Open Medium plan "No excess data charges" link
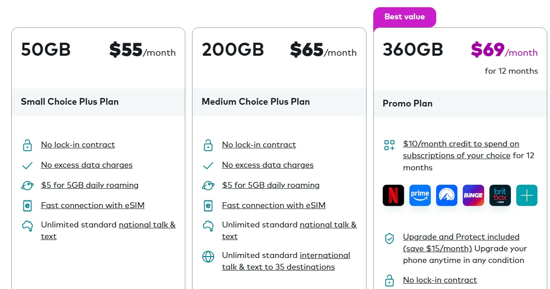This screenshot has width=550, height=289. pyautogui.click(x=268, y=165)
